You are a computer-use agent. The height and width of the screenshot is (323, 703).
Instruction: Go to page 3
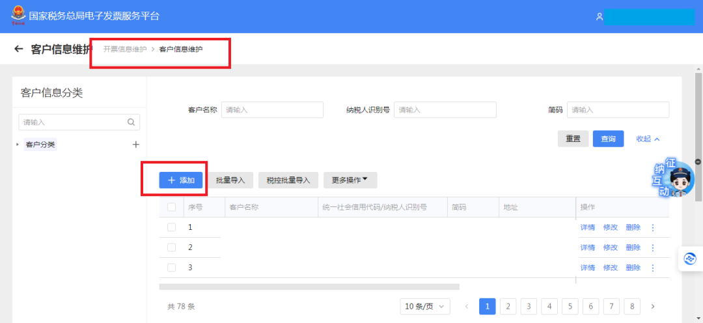click(x=529, y=307)
